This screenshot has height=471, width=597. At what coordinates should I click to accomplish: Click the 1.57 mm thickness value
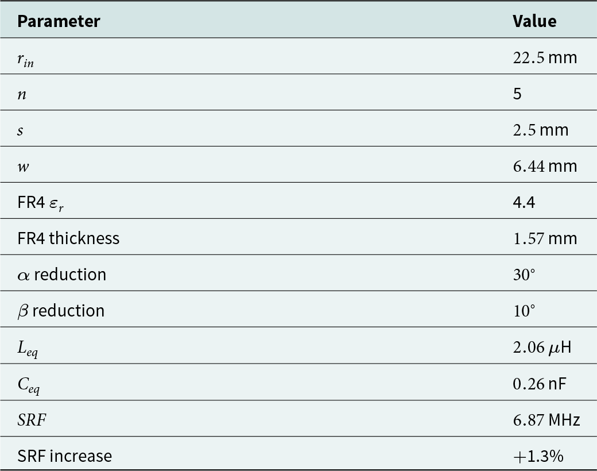tap(545, 238)
